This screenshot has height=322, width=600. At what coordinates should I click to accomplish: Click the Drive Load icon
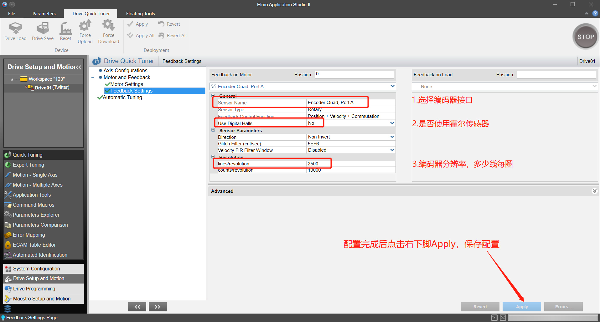(x=15, y=30)
